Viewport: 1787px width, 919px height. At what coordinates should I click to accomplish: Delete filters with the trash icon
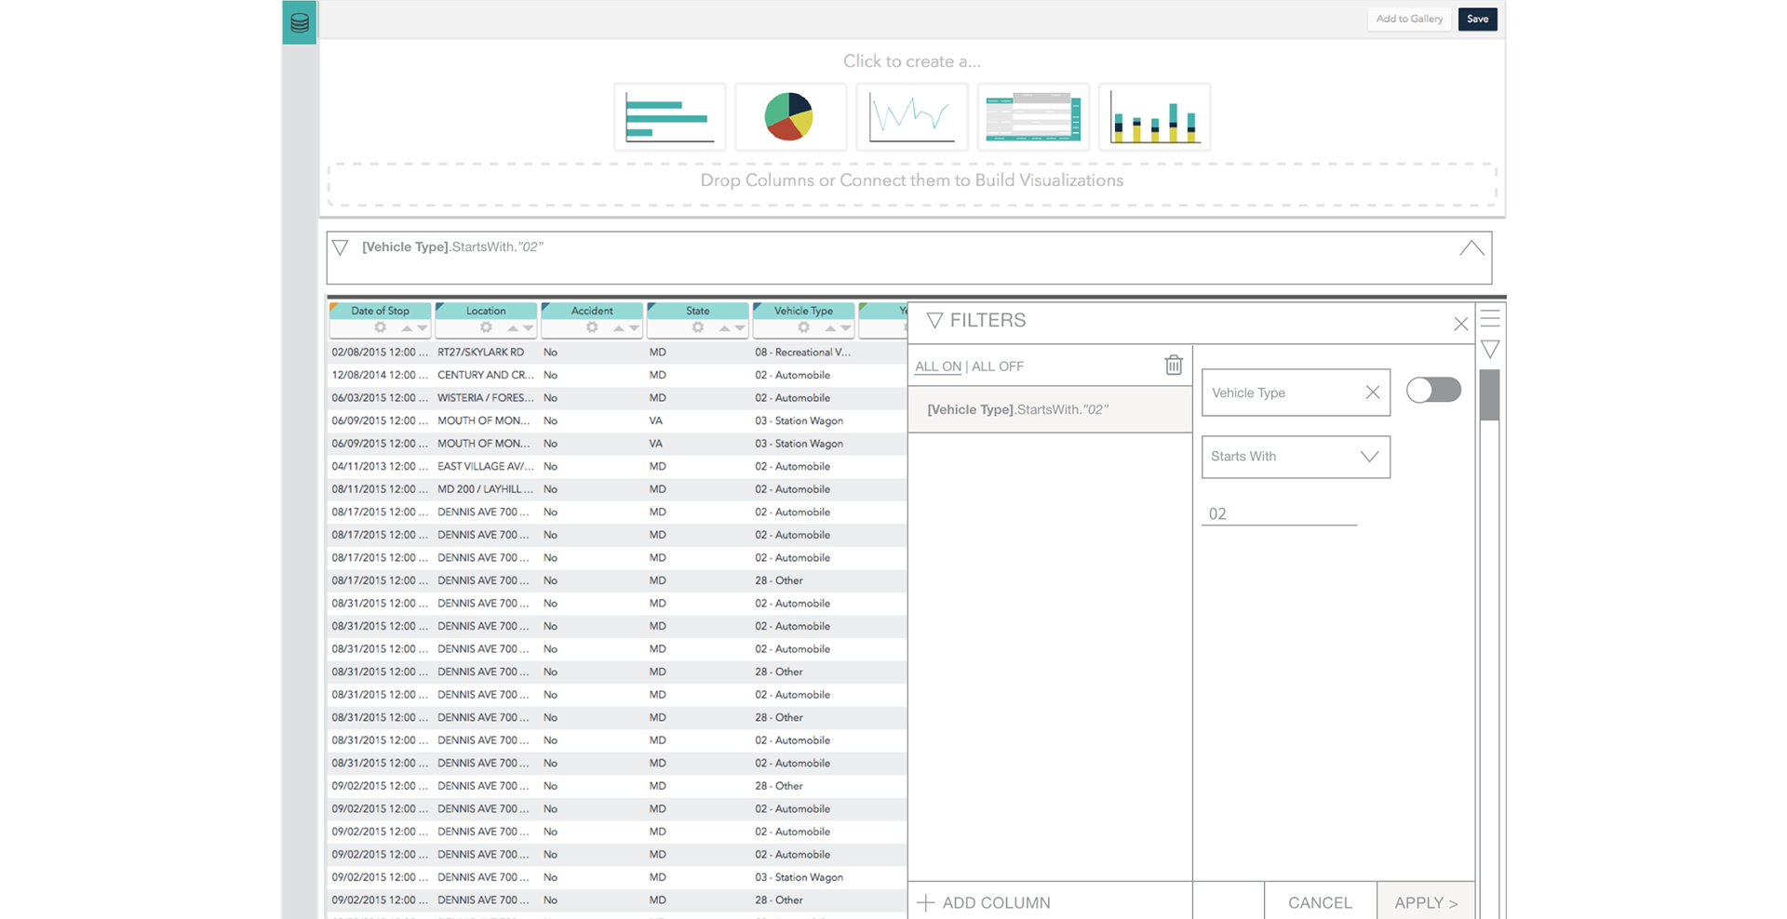click(x=1174, y=365)
